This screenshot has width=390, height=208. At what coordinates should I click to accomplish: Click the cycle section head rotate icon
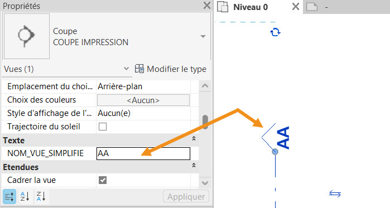click(x=275, y=32)
